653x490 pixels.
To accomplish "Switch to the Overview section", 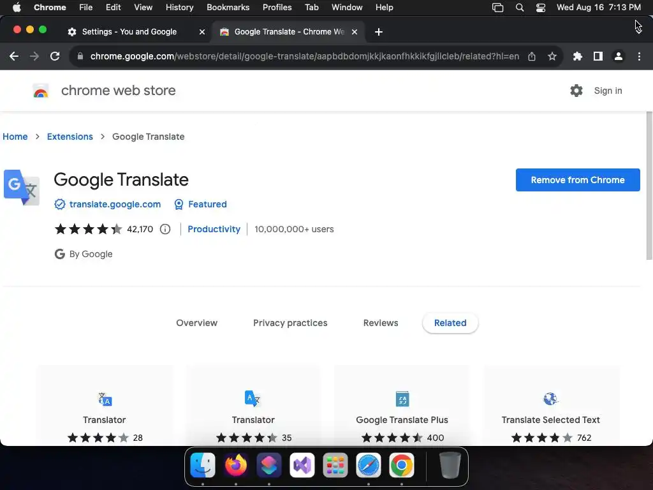I will [196, 323].
